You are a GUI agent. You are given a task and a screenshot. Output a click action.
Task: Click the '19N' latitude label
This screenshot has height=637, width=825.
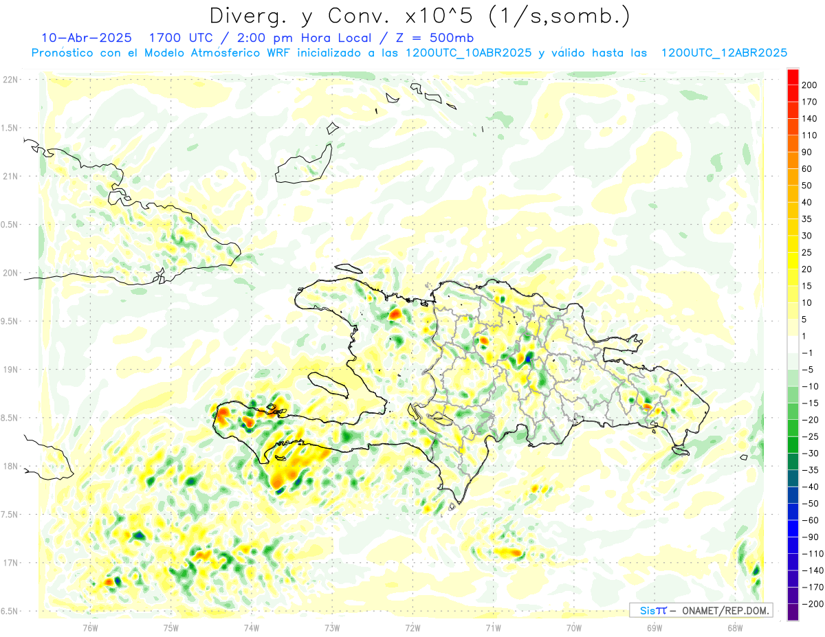9,370
